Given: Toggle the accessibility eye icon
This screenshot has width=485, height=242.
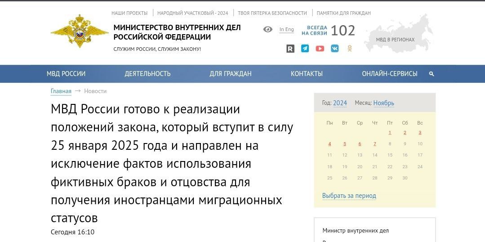Looking at the screenshot, I should tap(267, 30).
